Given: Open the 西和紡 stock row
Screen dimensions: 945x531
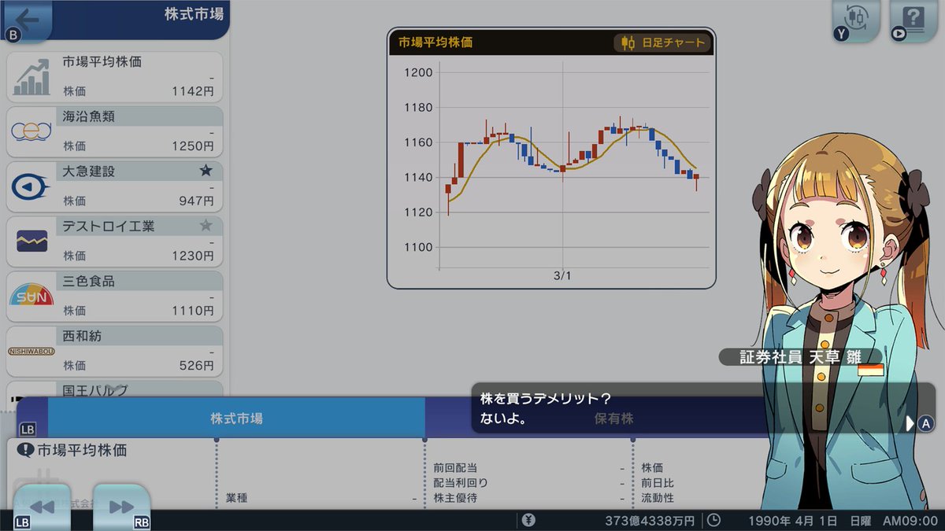Looking at the screenshot, I should click(x=115, y=352).
